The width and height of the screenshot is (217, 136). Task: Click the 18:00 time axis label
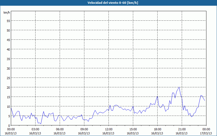(x=158, y=129)
